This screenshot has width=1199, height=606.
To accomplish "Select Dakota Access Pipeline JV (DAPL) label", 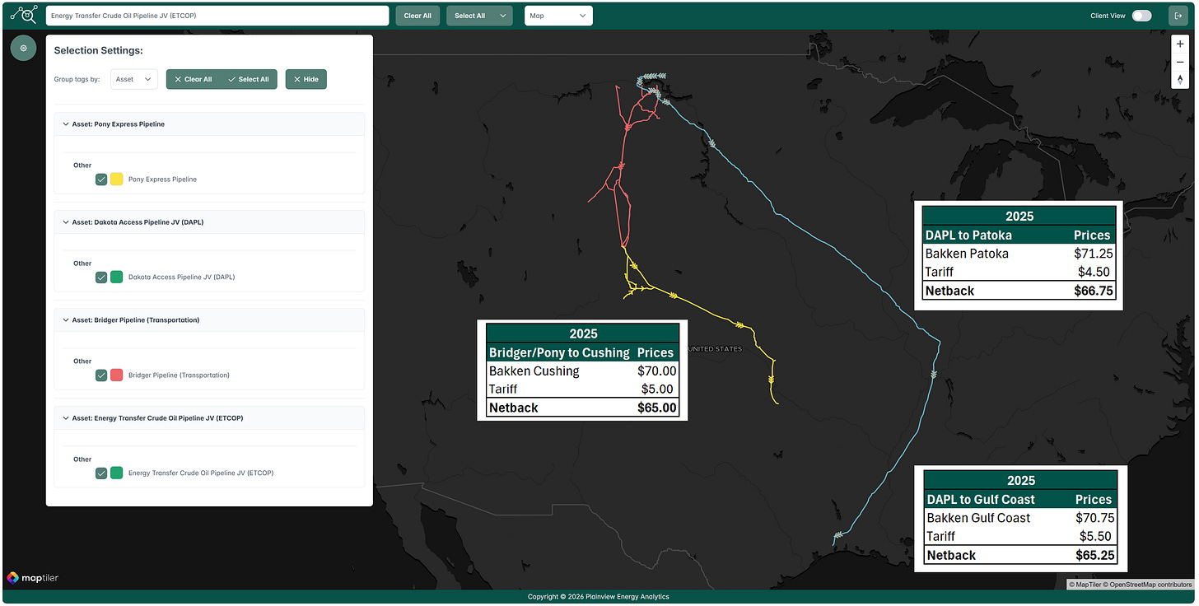I will (x=181, y=277).
